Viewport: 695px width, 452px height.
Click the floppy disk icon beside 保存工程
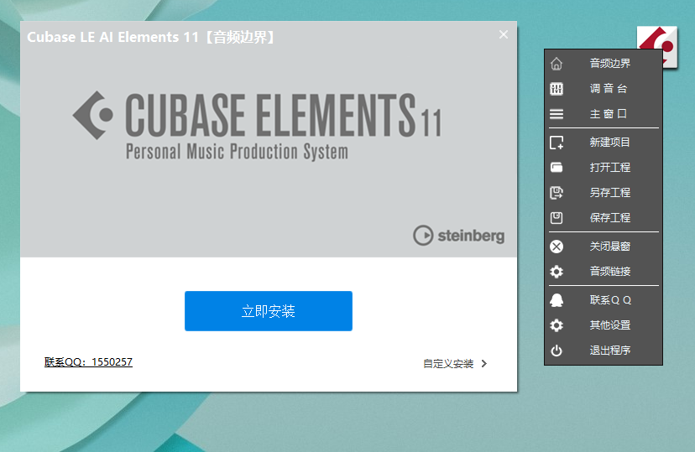click(x=557, y=218)
